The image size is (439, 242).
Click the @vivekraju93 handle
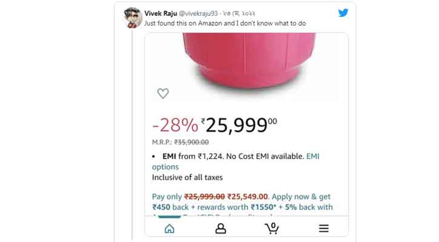tap(198, 13)
